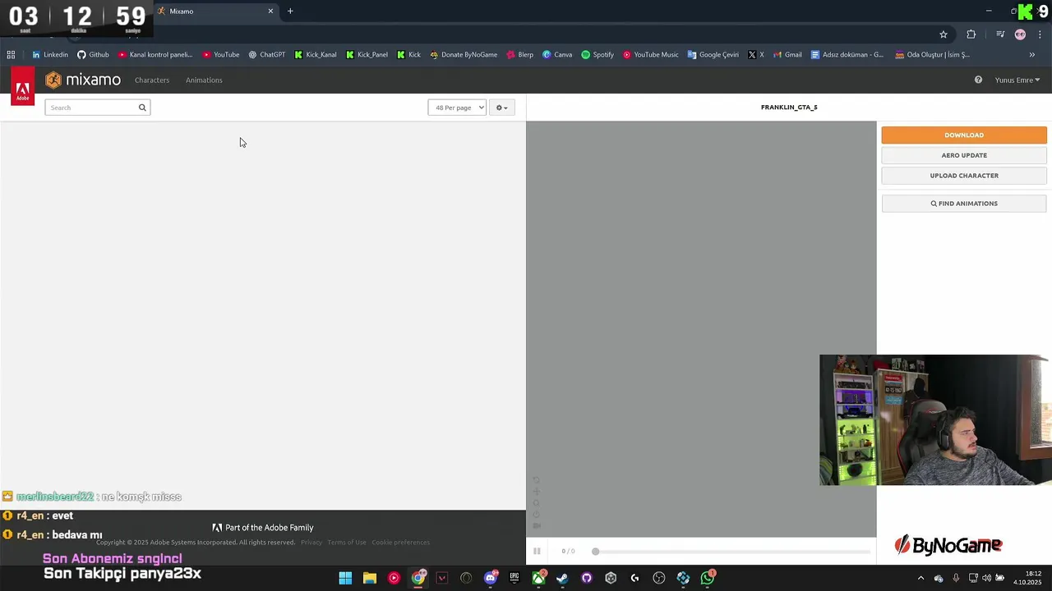The height and width of the screenshot is (591, 1052).
Task: Open the Kanal kontrol paneli bookmark
Action: [x=155, y=55]
